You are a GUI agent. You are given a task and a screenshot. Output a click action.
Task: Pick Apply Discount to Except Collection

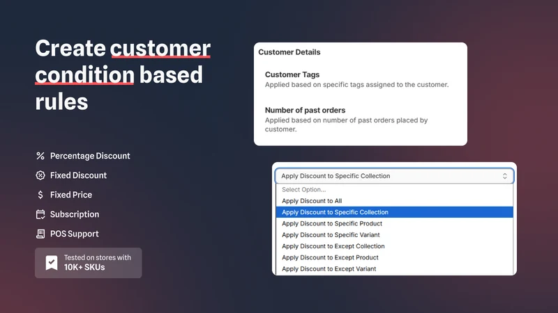[394, 246]
